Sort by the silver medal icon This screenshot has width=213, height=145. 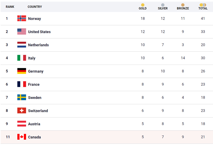click(163, 5)
